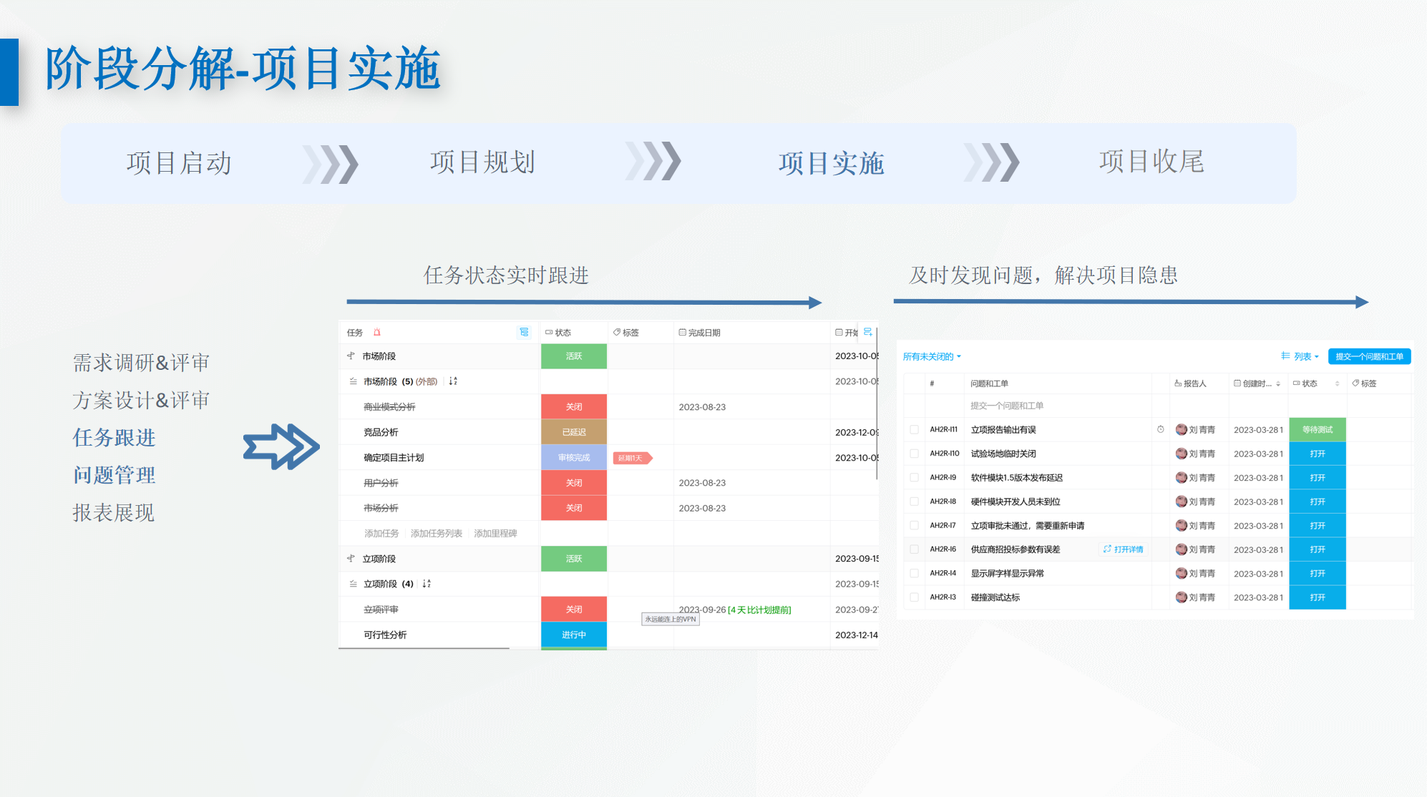Click the milestone signpost icon beside 立项阶段
The height and width of the screenshot is (797, 1427).
click(x=351, y=559)
